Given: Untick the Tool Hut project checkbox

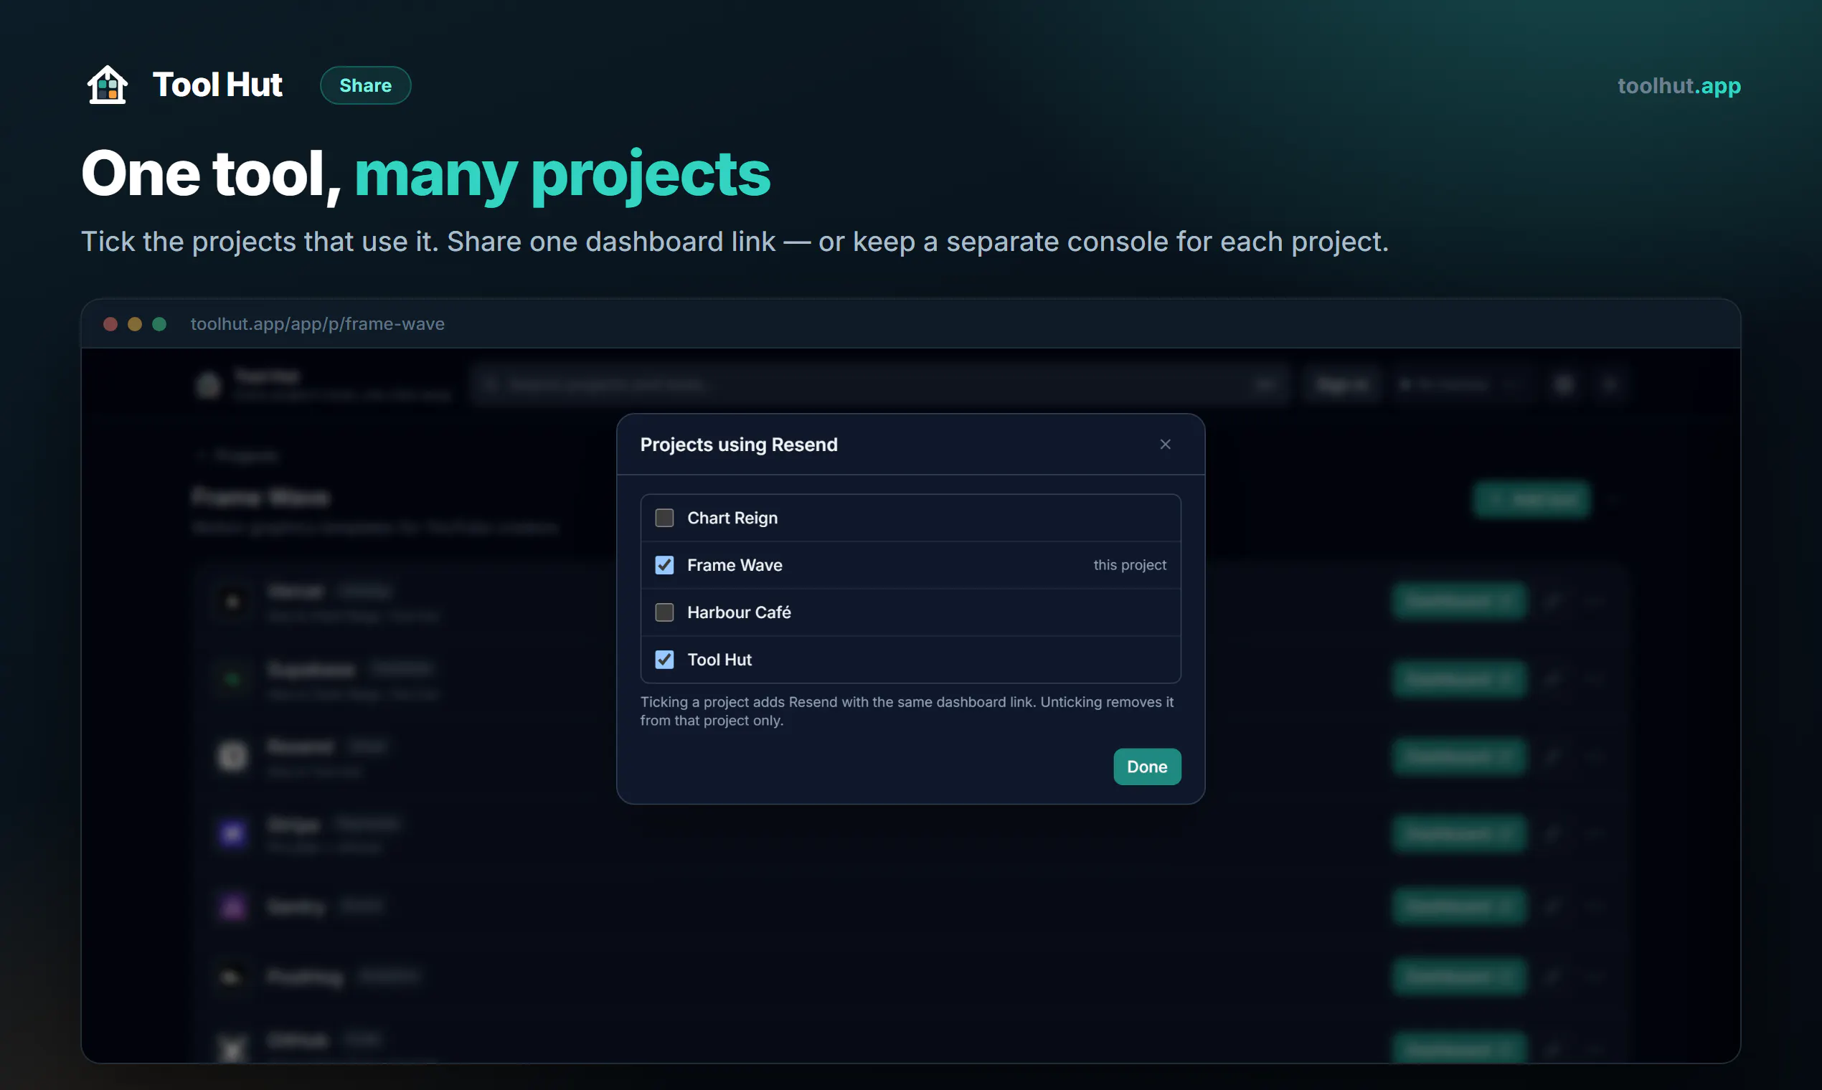Looking at the screenshot, I should pos(664,660).
